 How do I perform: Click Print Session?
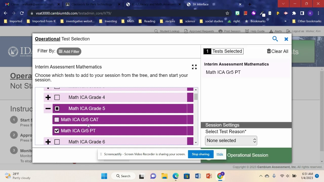tap(229, 31)
